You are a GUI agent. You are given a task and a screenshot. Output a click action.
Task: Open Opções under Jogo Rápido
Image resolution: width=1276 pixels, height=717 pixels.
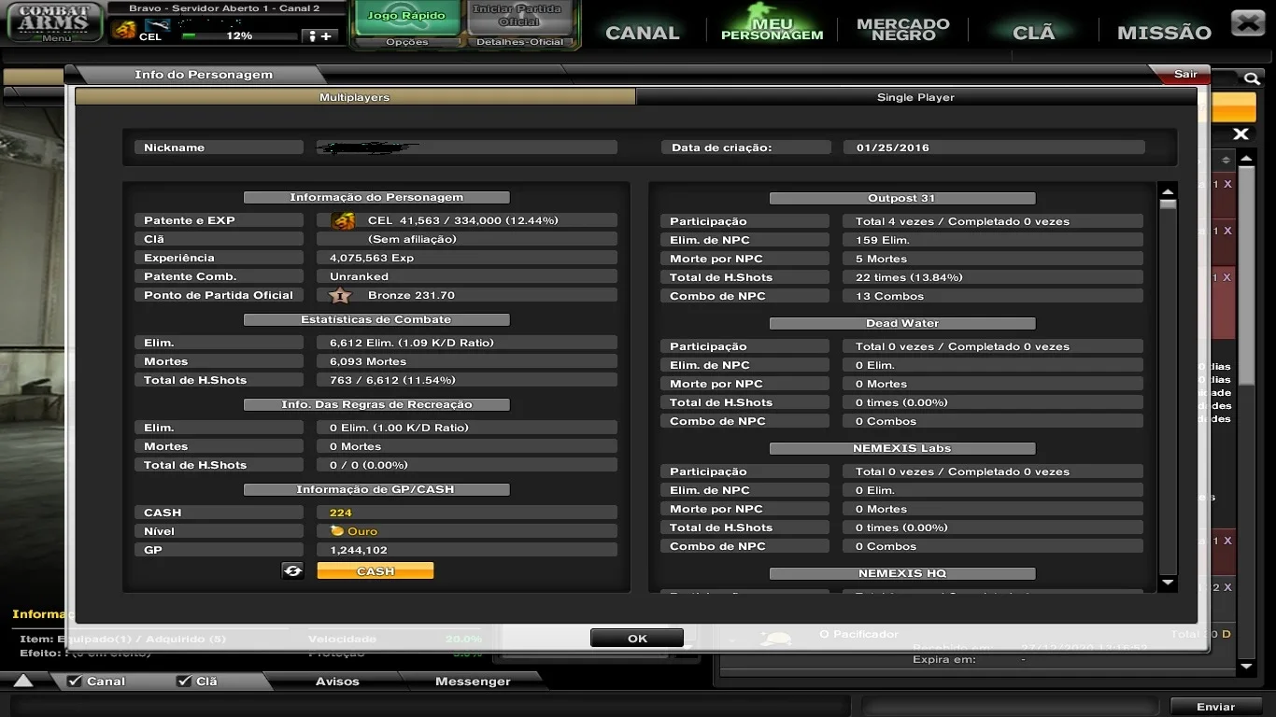[x=406, y=42]
